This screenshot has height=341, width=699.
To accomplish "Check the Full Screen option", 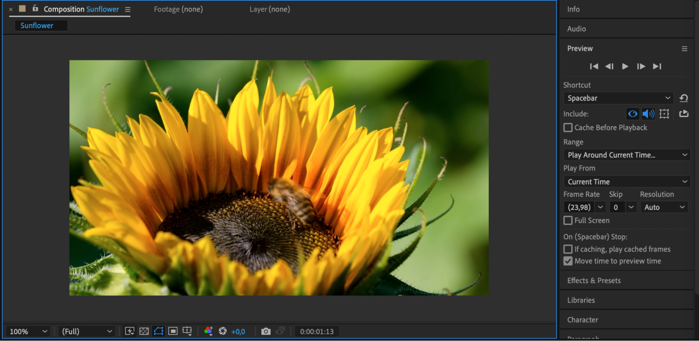I will (568, 221).
